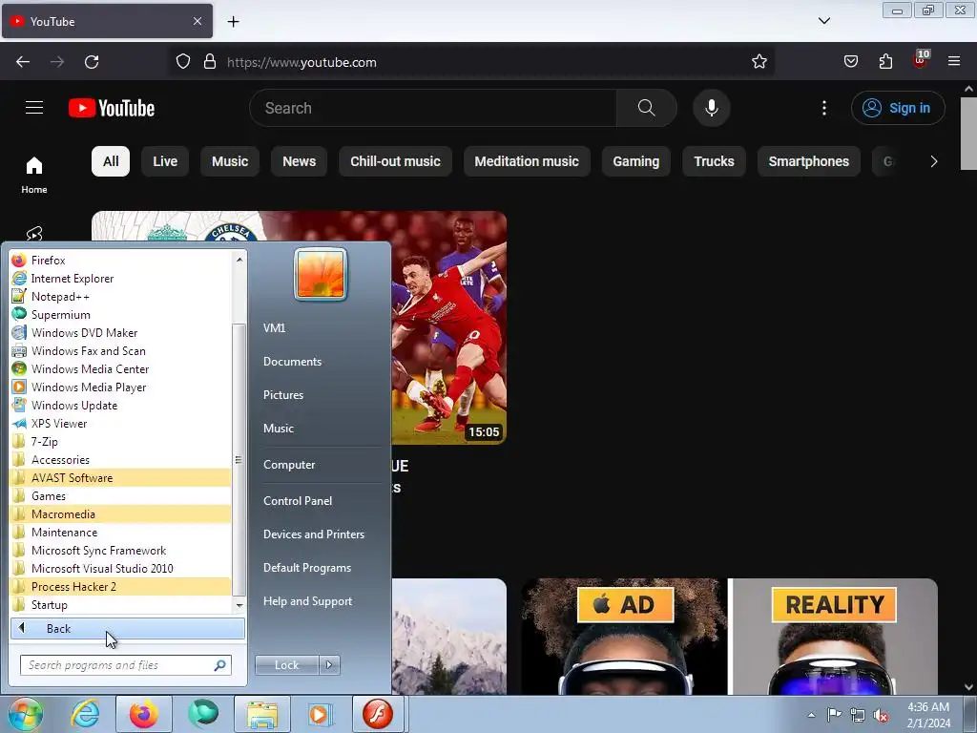Viewport: 977px width, 733px height.
Task: Bookmark page with the star icon
Action: point(759,62)
